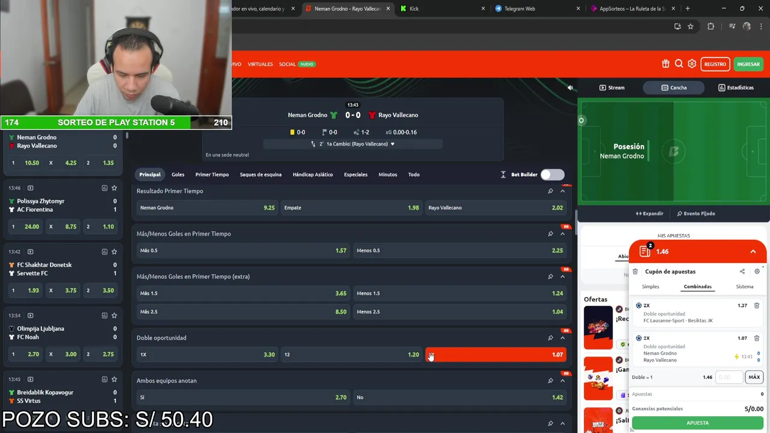Click the INGRESAR login button
The image size is (770, 433).
[748, 64]
